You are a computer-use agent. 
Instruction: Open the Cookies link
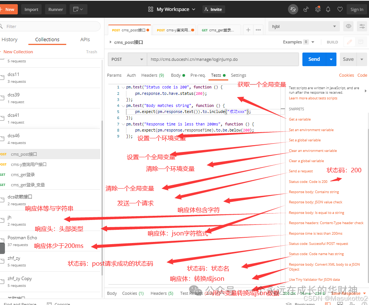click(346, 75)
